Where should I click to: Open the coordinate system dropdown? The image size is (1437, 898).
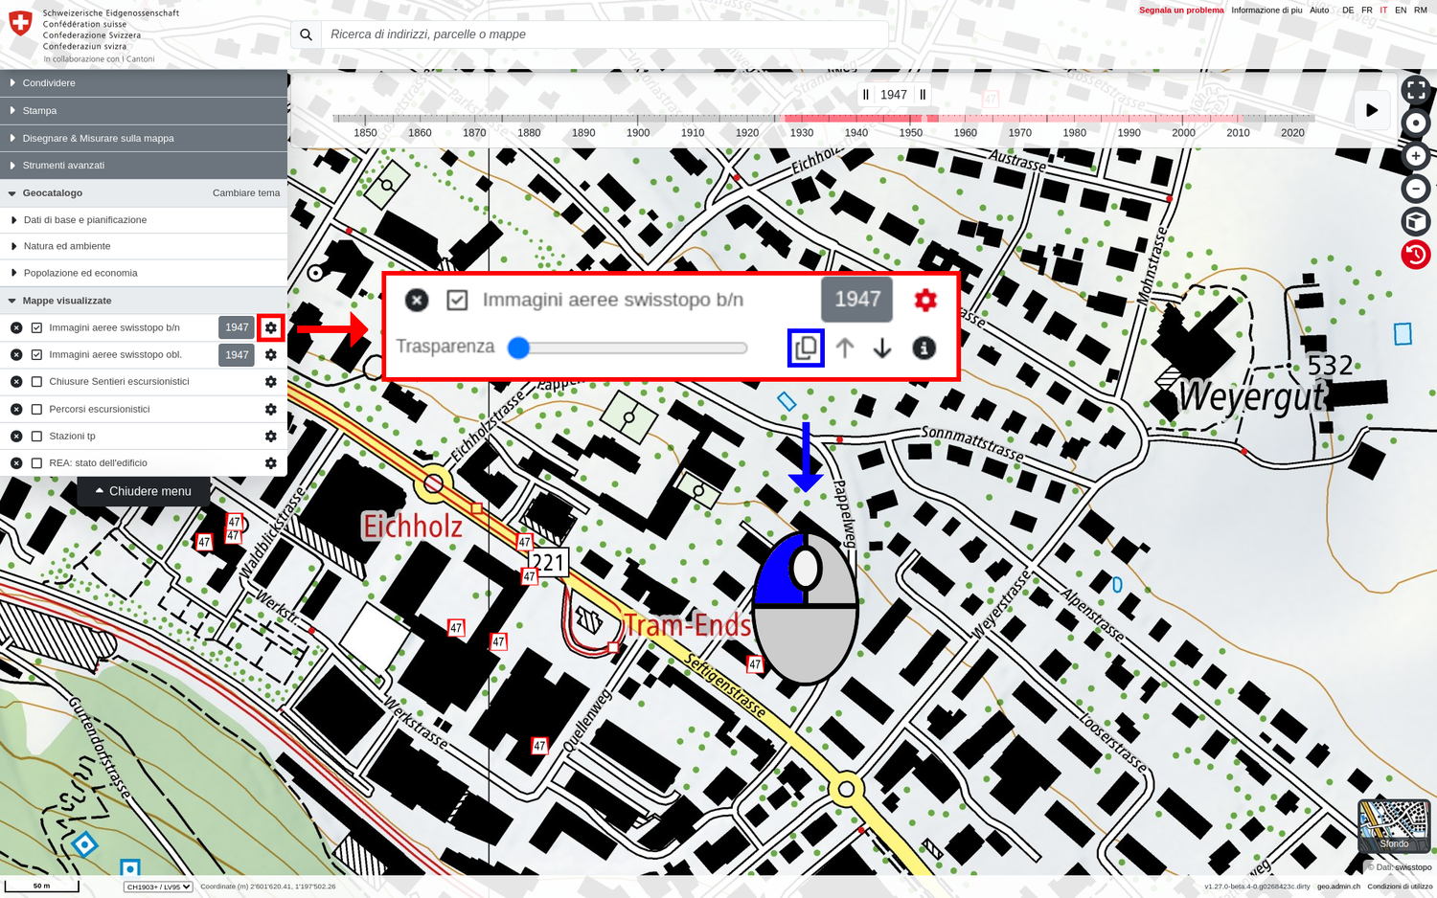[x=158, y=887]
